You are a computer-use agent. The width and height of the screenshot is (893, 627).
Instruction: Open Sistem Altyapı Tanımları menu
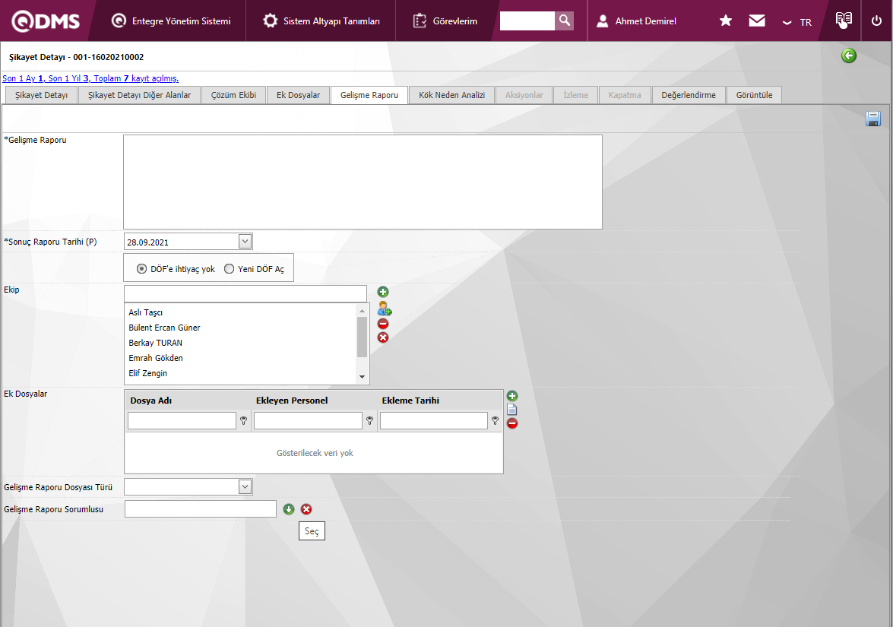[321, 21]
